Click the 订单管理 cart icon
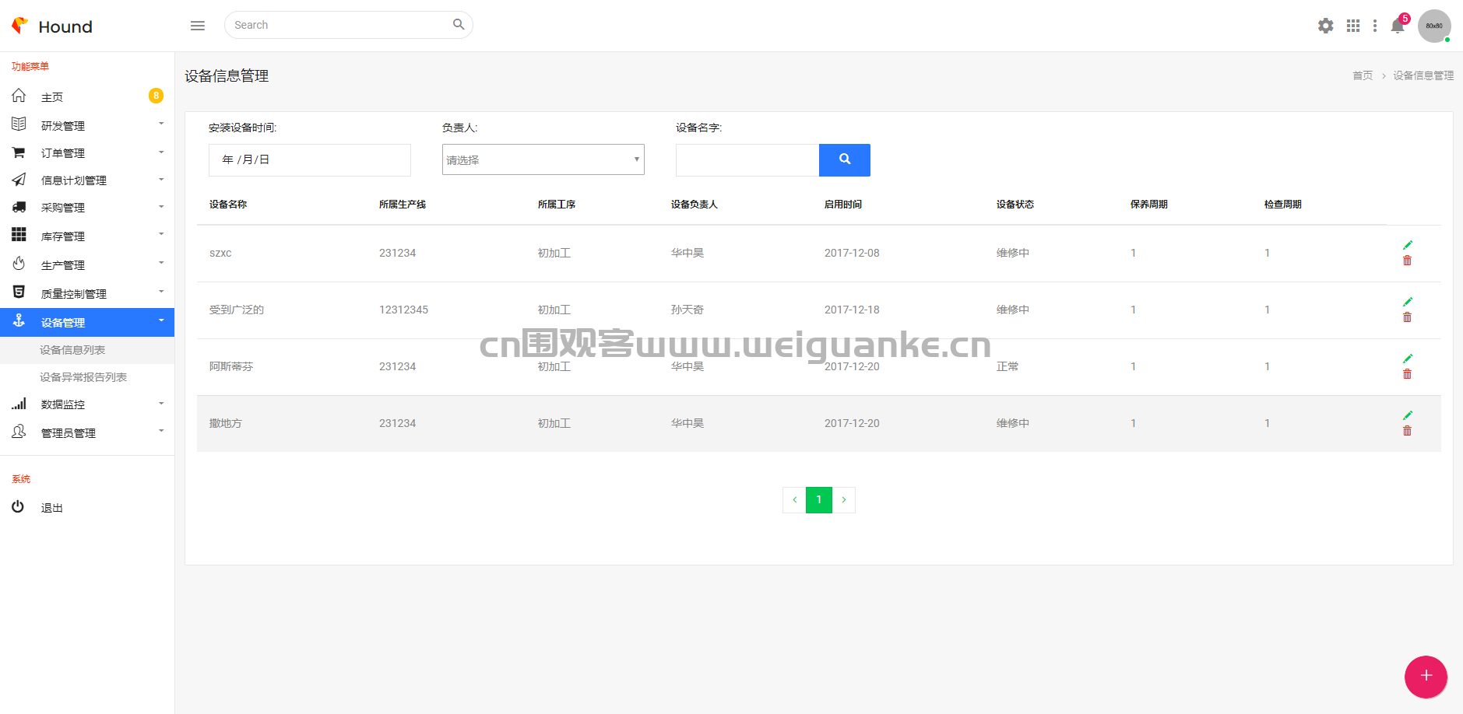 19,152
